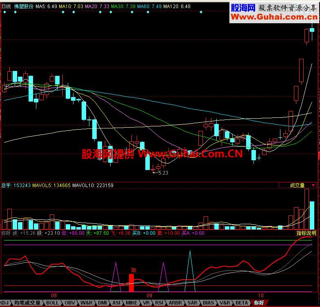Click the 云: +80.00 indicator value

tap(73, 233)
